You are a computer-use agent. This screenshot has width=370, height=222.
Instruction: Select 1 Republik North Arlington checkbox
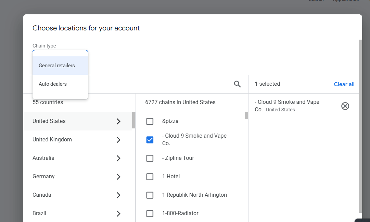[150, 195]
